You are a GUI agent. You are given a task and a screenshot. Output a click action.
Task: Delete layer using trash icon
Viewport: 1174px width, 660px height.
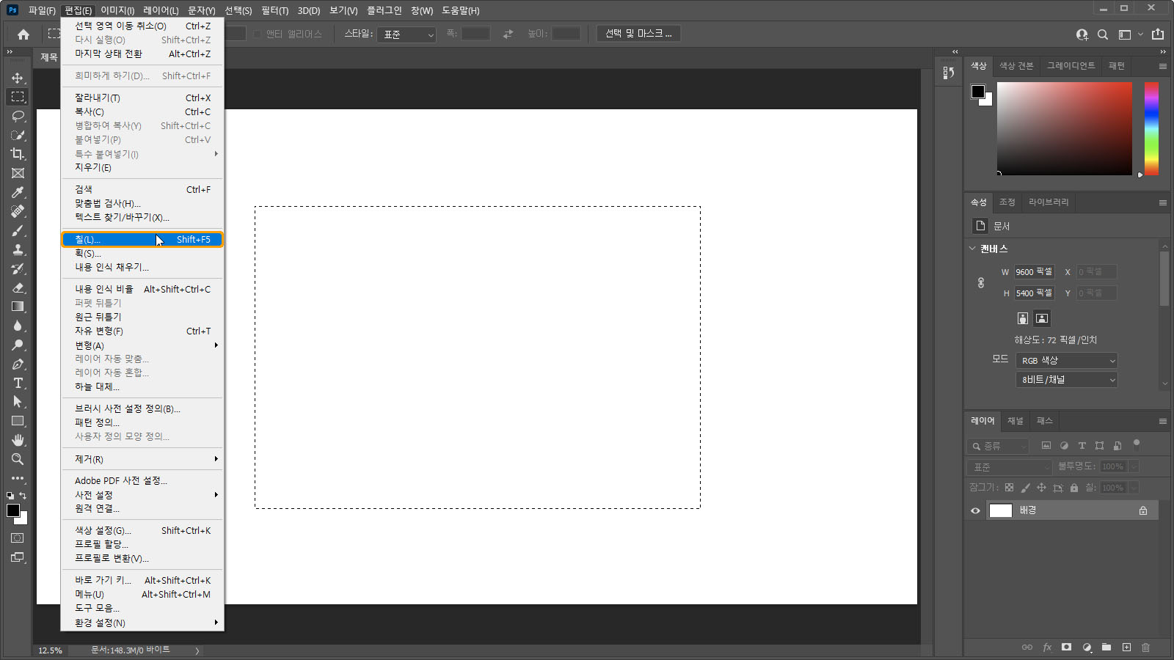(1146, 648)
